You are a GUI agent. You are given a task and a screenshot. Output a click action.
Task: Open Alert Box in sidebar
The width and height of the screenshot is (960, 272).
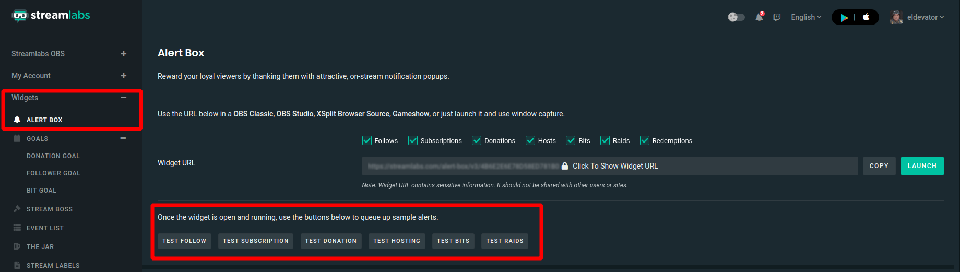click(44, 120)
